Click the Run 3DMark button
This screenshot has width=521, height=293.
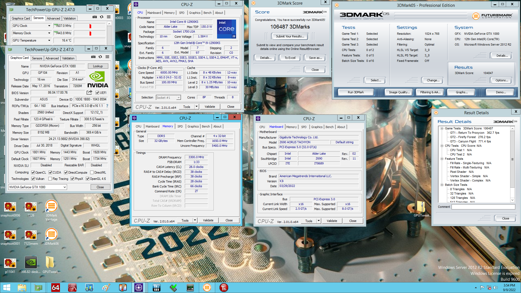356,92
